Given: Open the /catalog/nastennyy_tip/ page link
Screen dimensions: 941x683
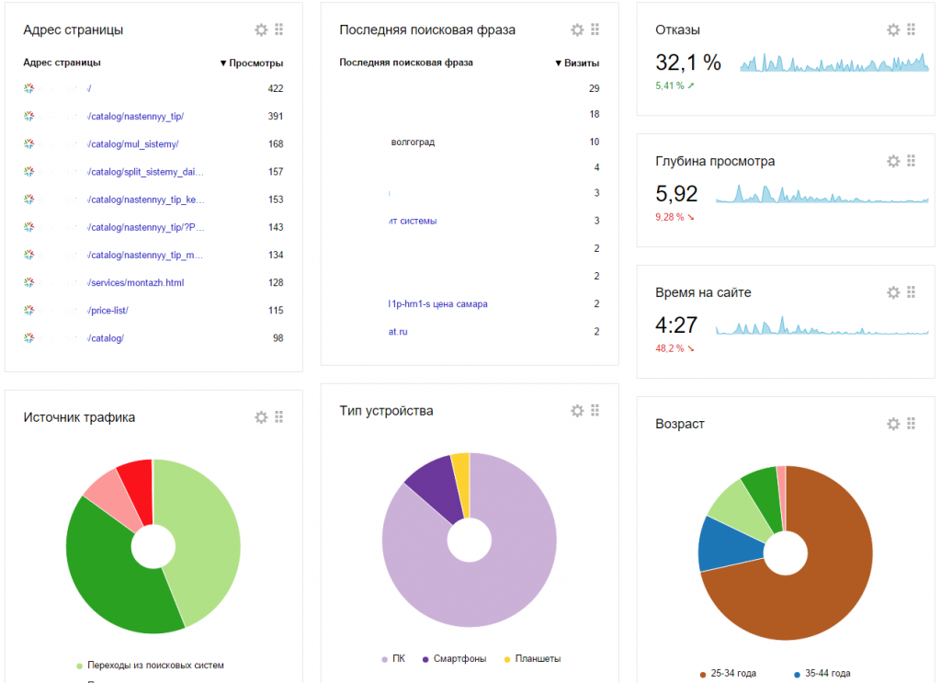Looking at the screenshot, I should pos(136,117).
